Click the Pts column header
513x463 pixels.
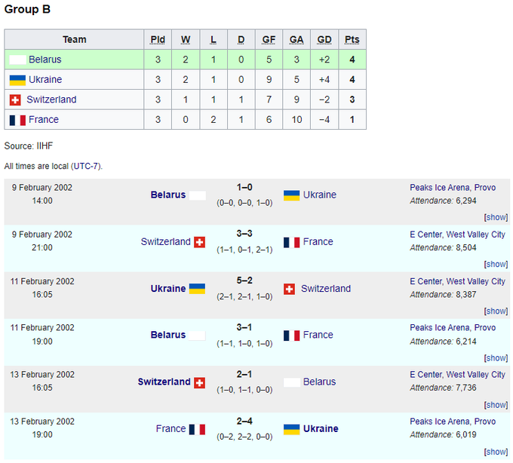(x=352, y=40)
